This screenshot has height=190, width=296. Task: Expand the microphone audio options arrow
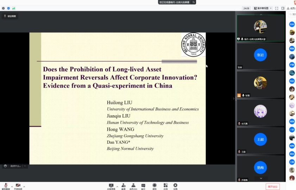coord(12,186)
